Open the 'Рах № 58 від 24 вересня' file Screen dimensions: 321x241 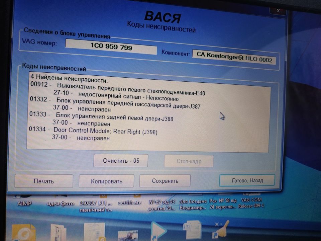223,204
